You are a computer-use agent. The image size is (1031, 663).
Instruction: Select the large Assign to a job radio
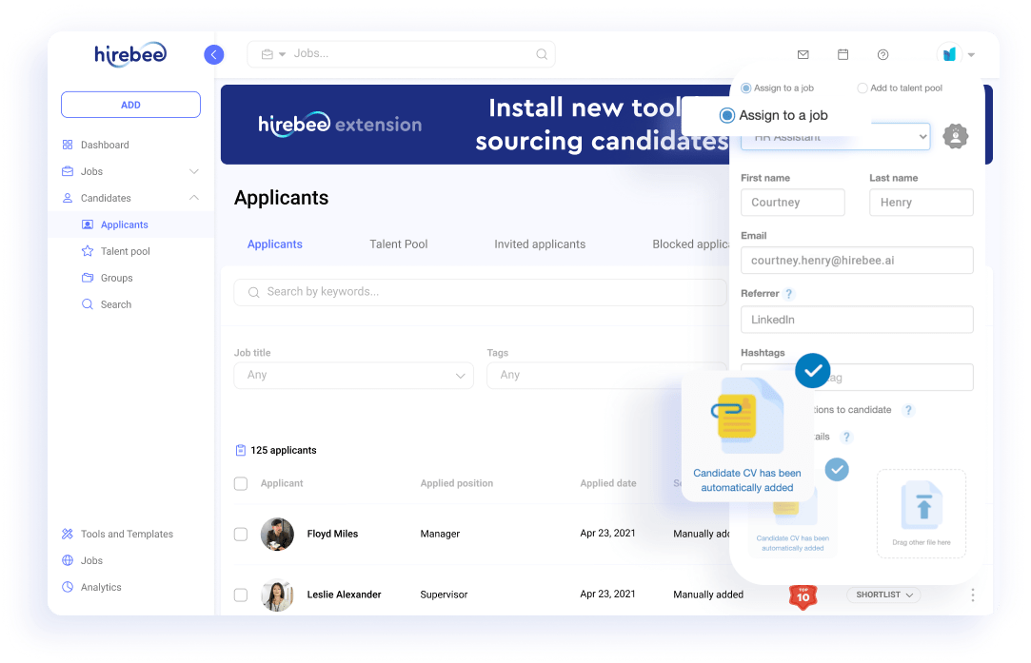pos(726,116)
